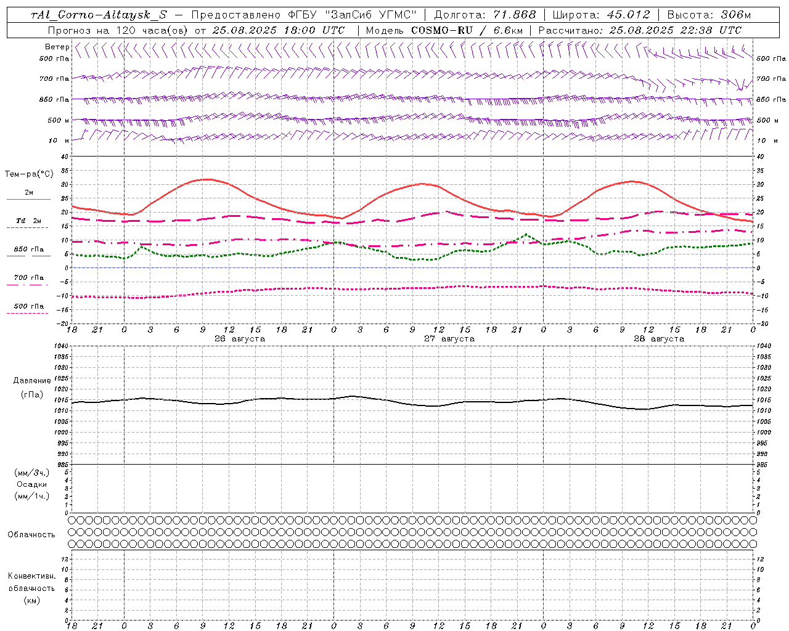This screenshot has width=789, height=631.
Task: Click the Модель COSMO-RU / 6.6км label
Action: click(444, 30)
